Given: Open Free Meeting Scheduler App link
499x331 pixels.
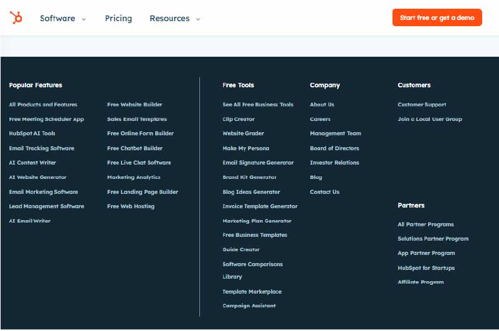Looking at the screenshot, I should point(47,119).
